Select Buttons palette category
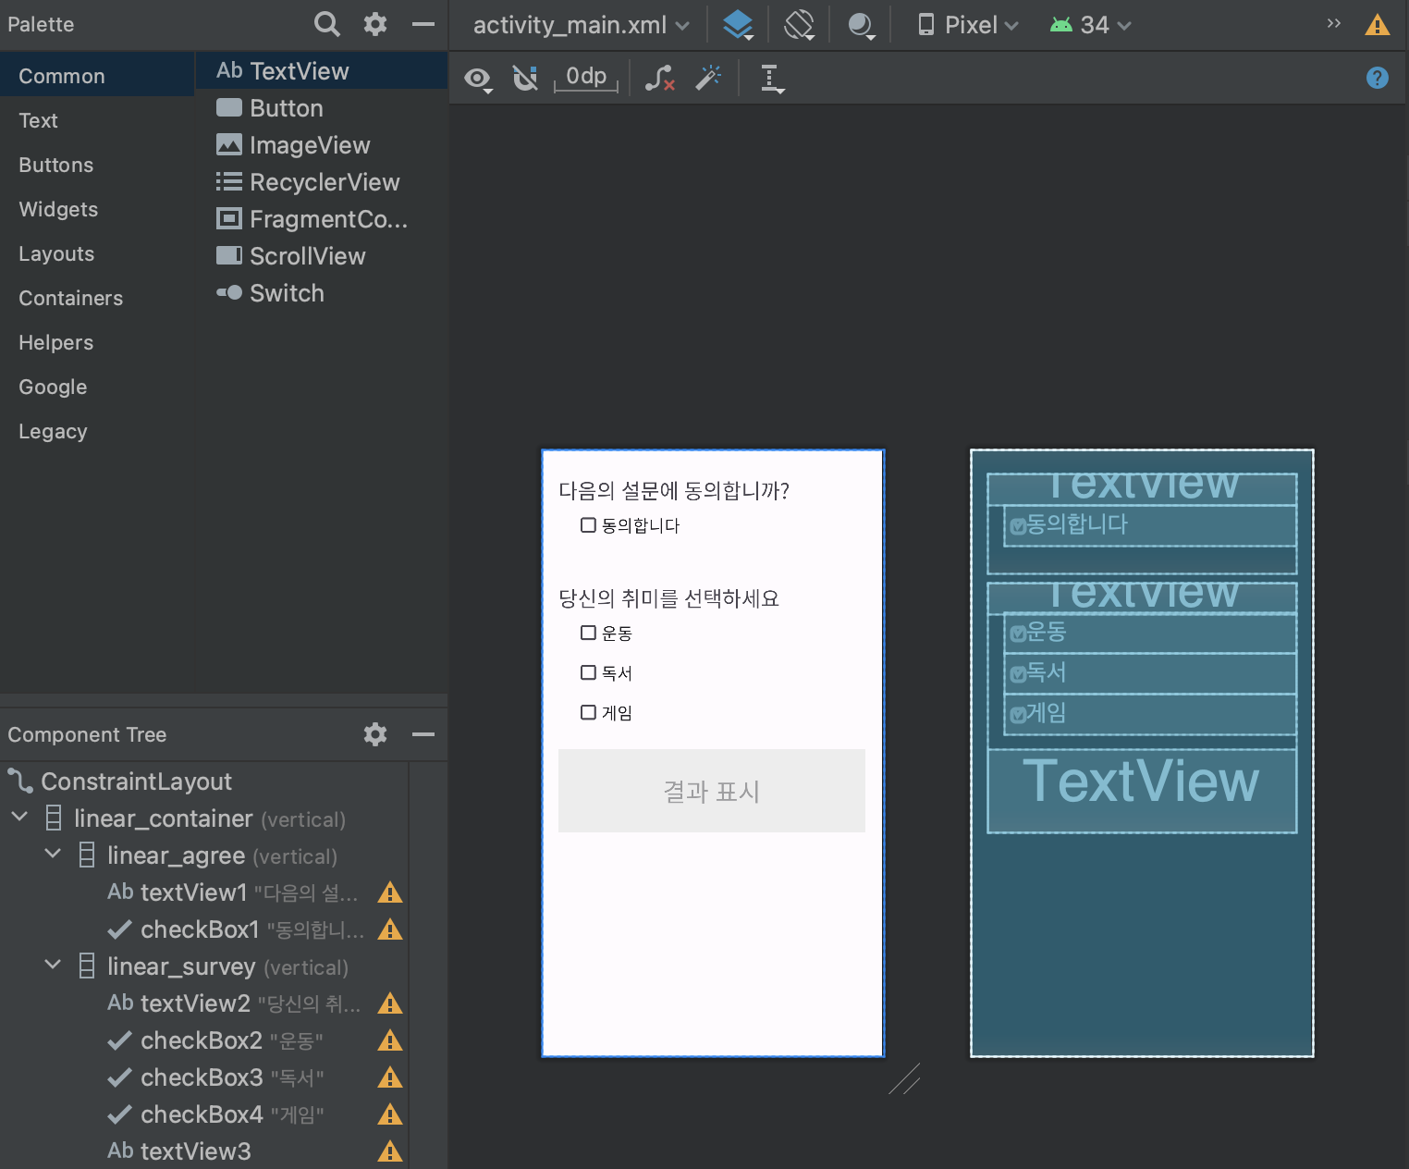Screen dimensions: 1409x1169 click(x=97, y=165)
